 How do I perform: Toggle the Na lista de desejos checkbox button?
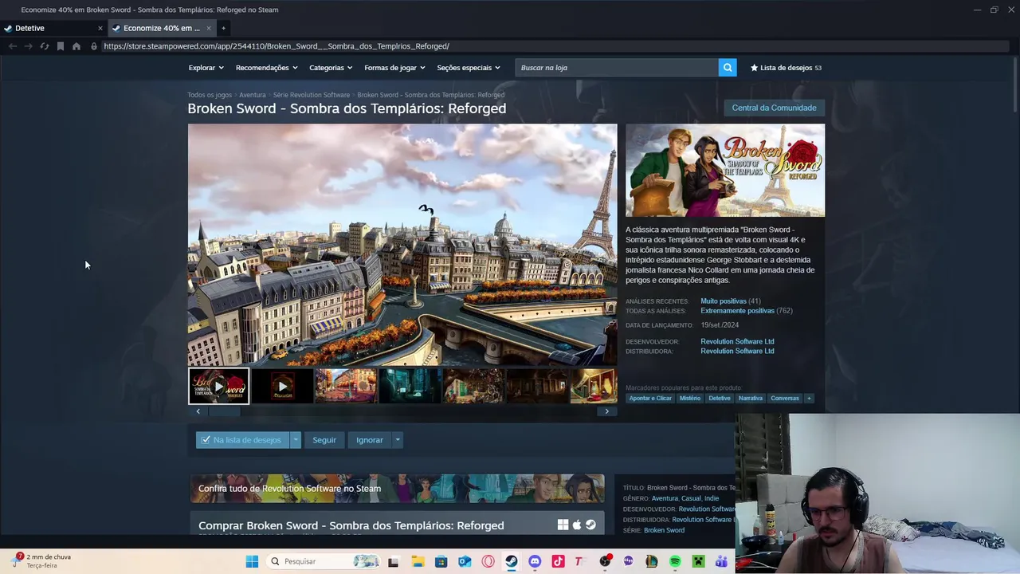click(242, 440)
